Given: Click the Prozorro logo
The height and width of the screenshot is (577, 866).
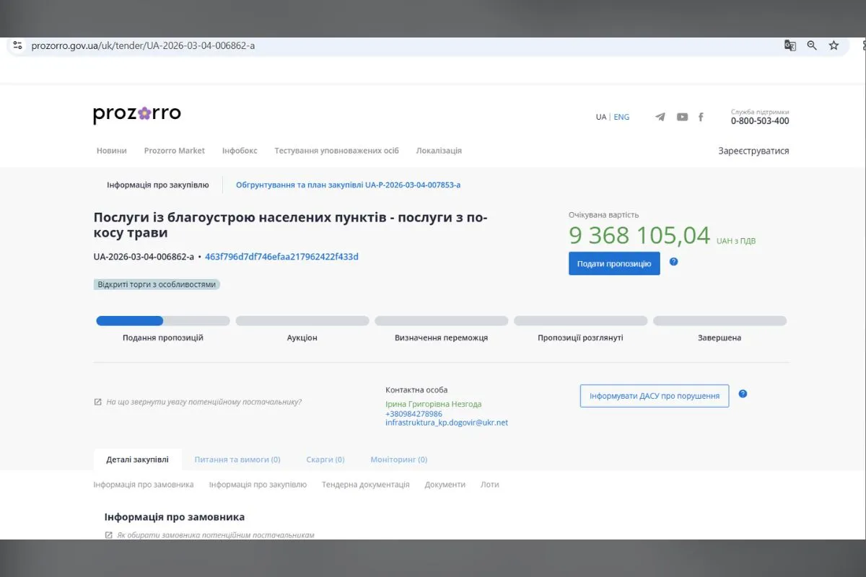Looking at the screenshot, I should coord(136,113).
